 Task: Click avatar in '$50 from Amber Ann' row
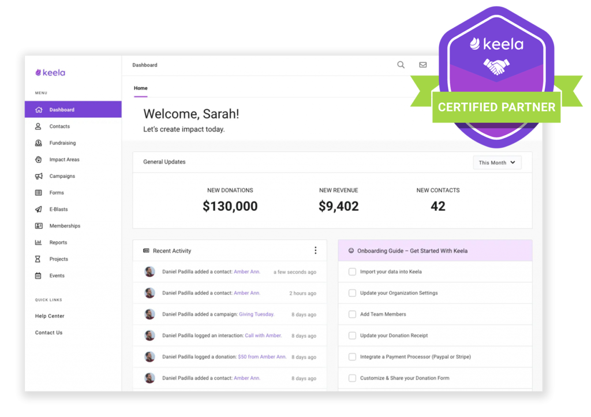[149, 356]
